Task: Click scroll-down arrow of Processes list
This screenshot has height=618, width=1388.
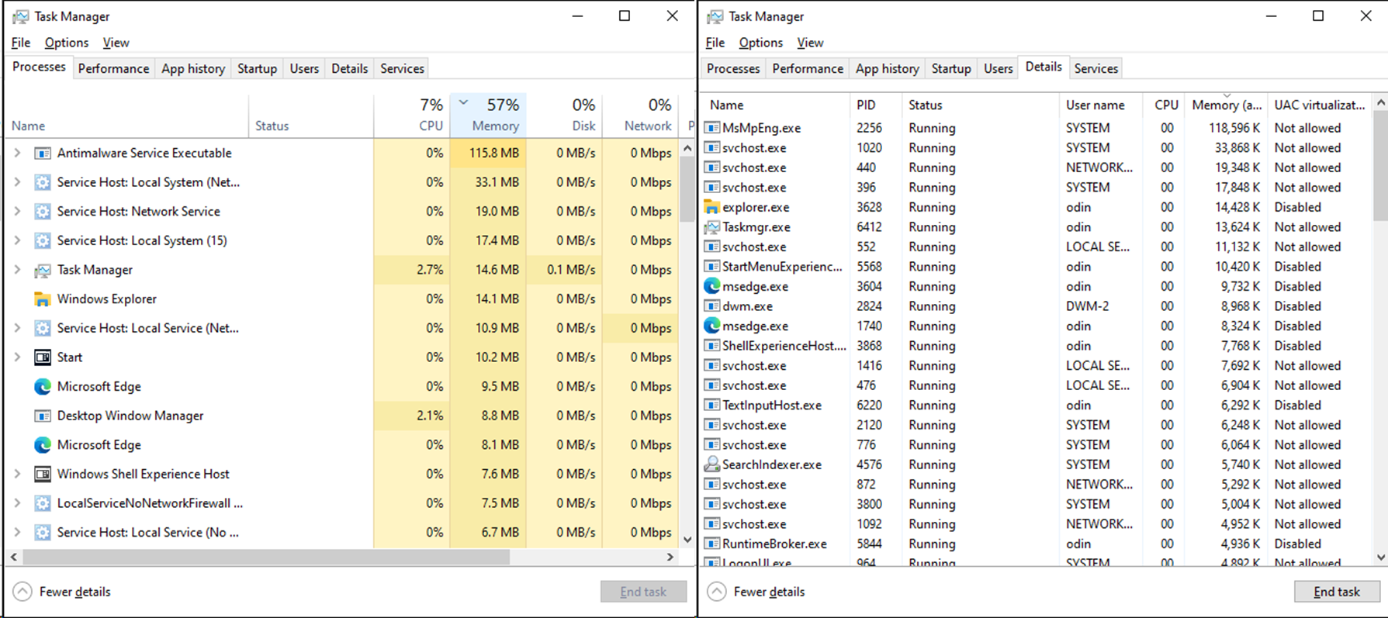Action: 687,539
